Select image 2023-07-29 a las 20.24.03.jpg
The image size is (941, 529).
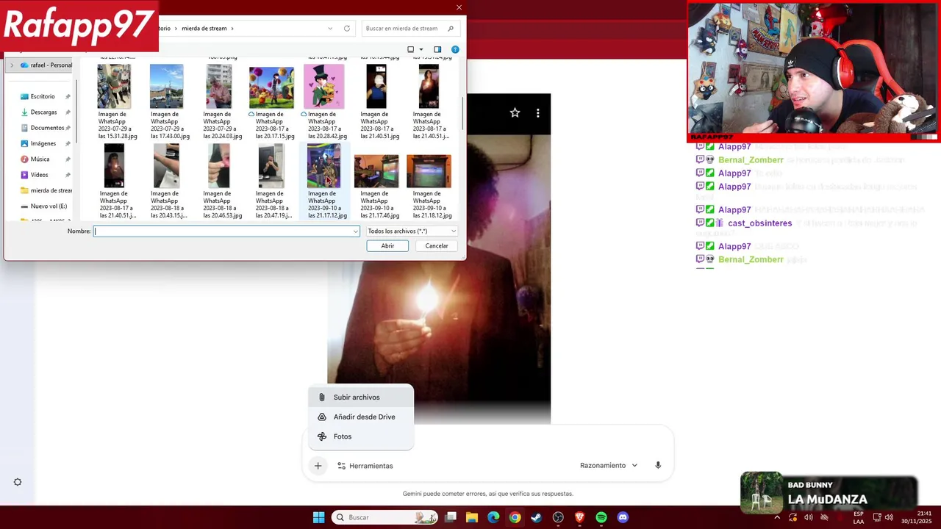pyautogui.click(x=218, y=101)
